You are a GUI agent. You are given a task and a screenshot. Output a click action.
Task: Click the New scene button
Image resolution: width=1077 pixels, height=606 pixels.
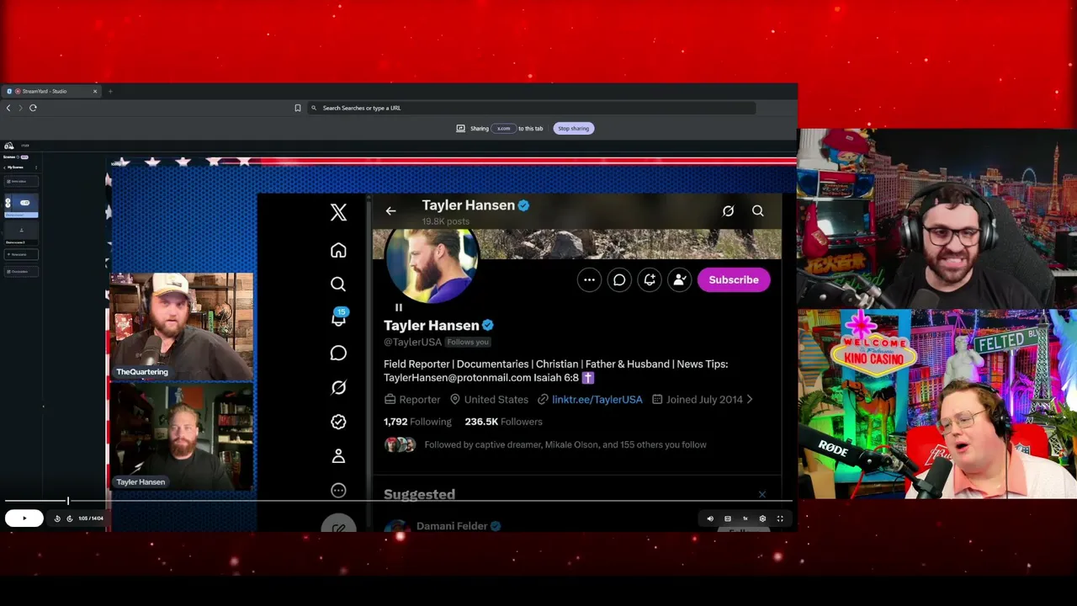pyautogui.click(x=21, y=254)
